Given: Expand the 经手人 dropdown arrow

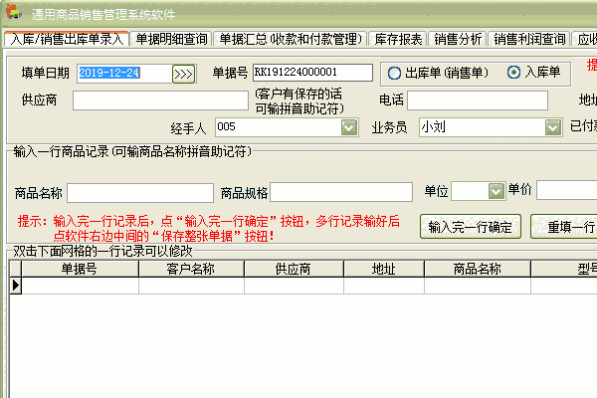Looking at the screenshot, I should (349, 127).
